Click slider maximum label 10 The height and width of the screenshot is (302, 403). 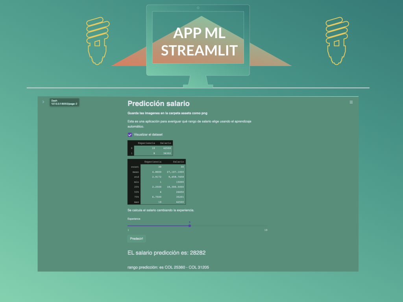[x=266, y=230]
